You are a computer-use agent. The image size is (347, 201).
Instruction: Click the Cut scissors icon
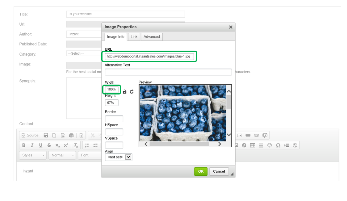93,135
